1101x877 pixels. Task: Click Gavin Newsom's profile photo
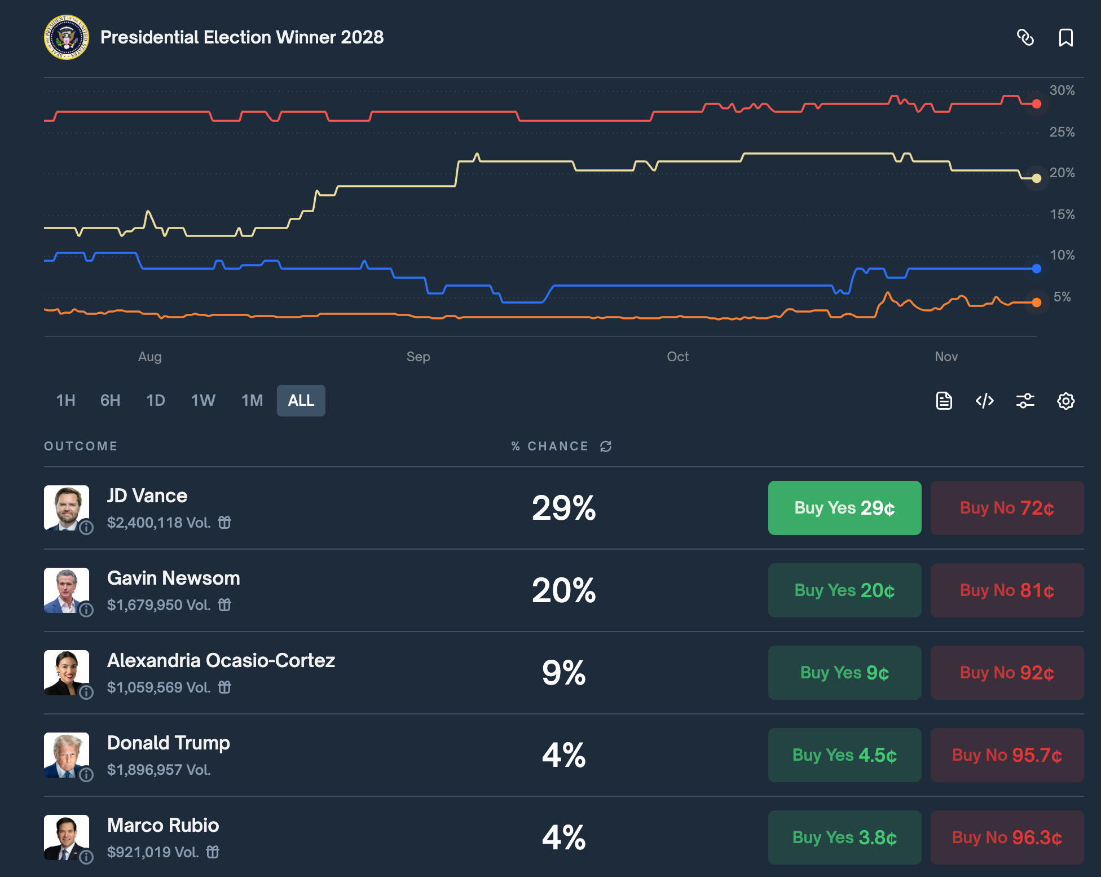pyautogui.click(x=67, y=591)
